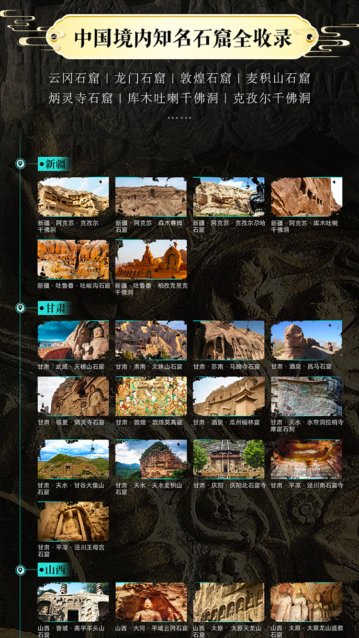This screenshot has height=638, width=359.
Task: Open the 天梯山石窟 image
Action: coord(73,340)
